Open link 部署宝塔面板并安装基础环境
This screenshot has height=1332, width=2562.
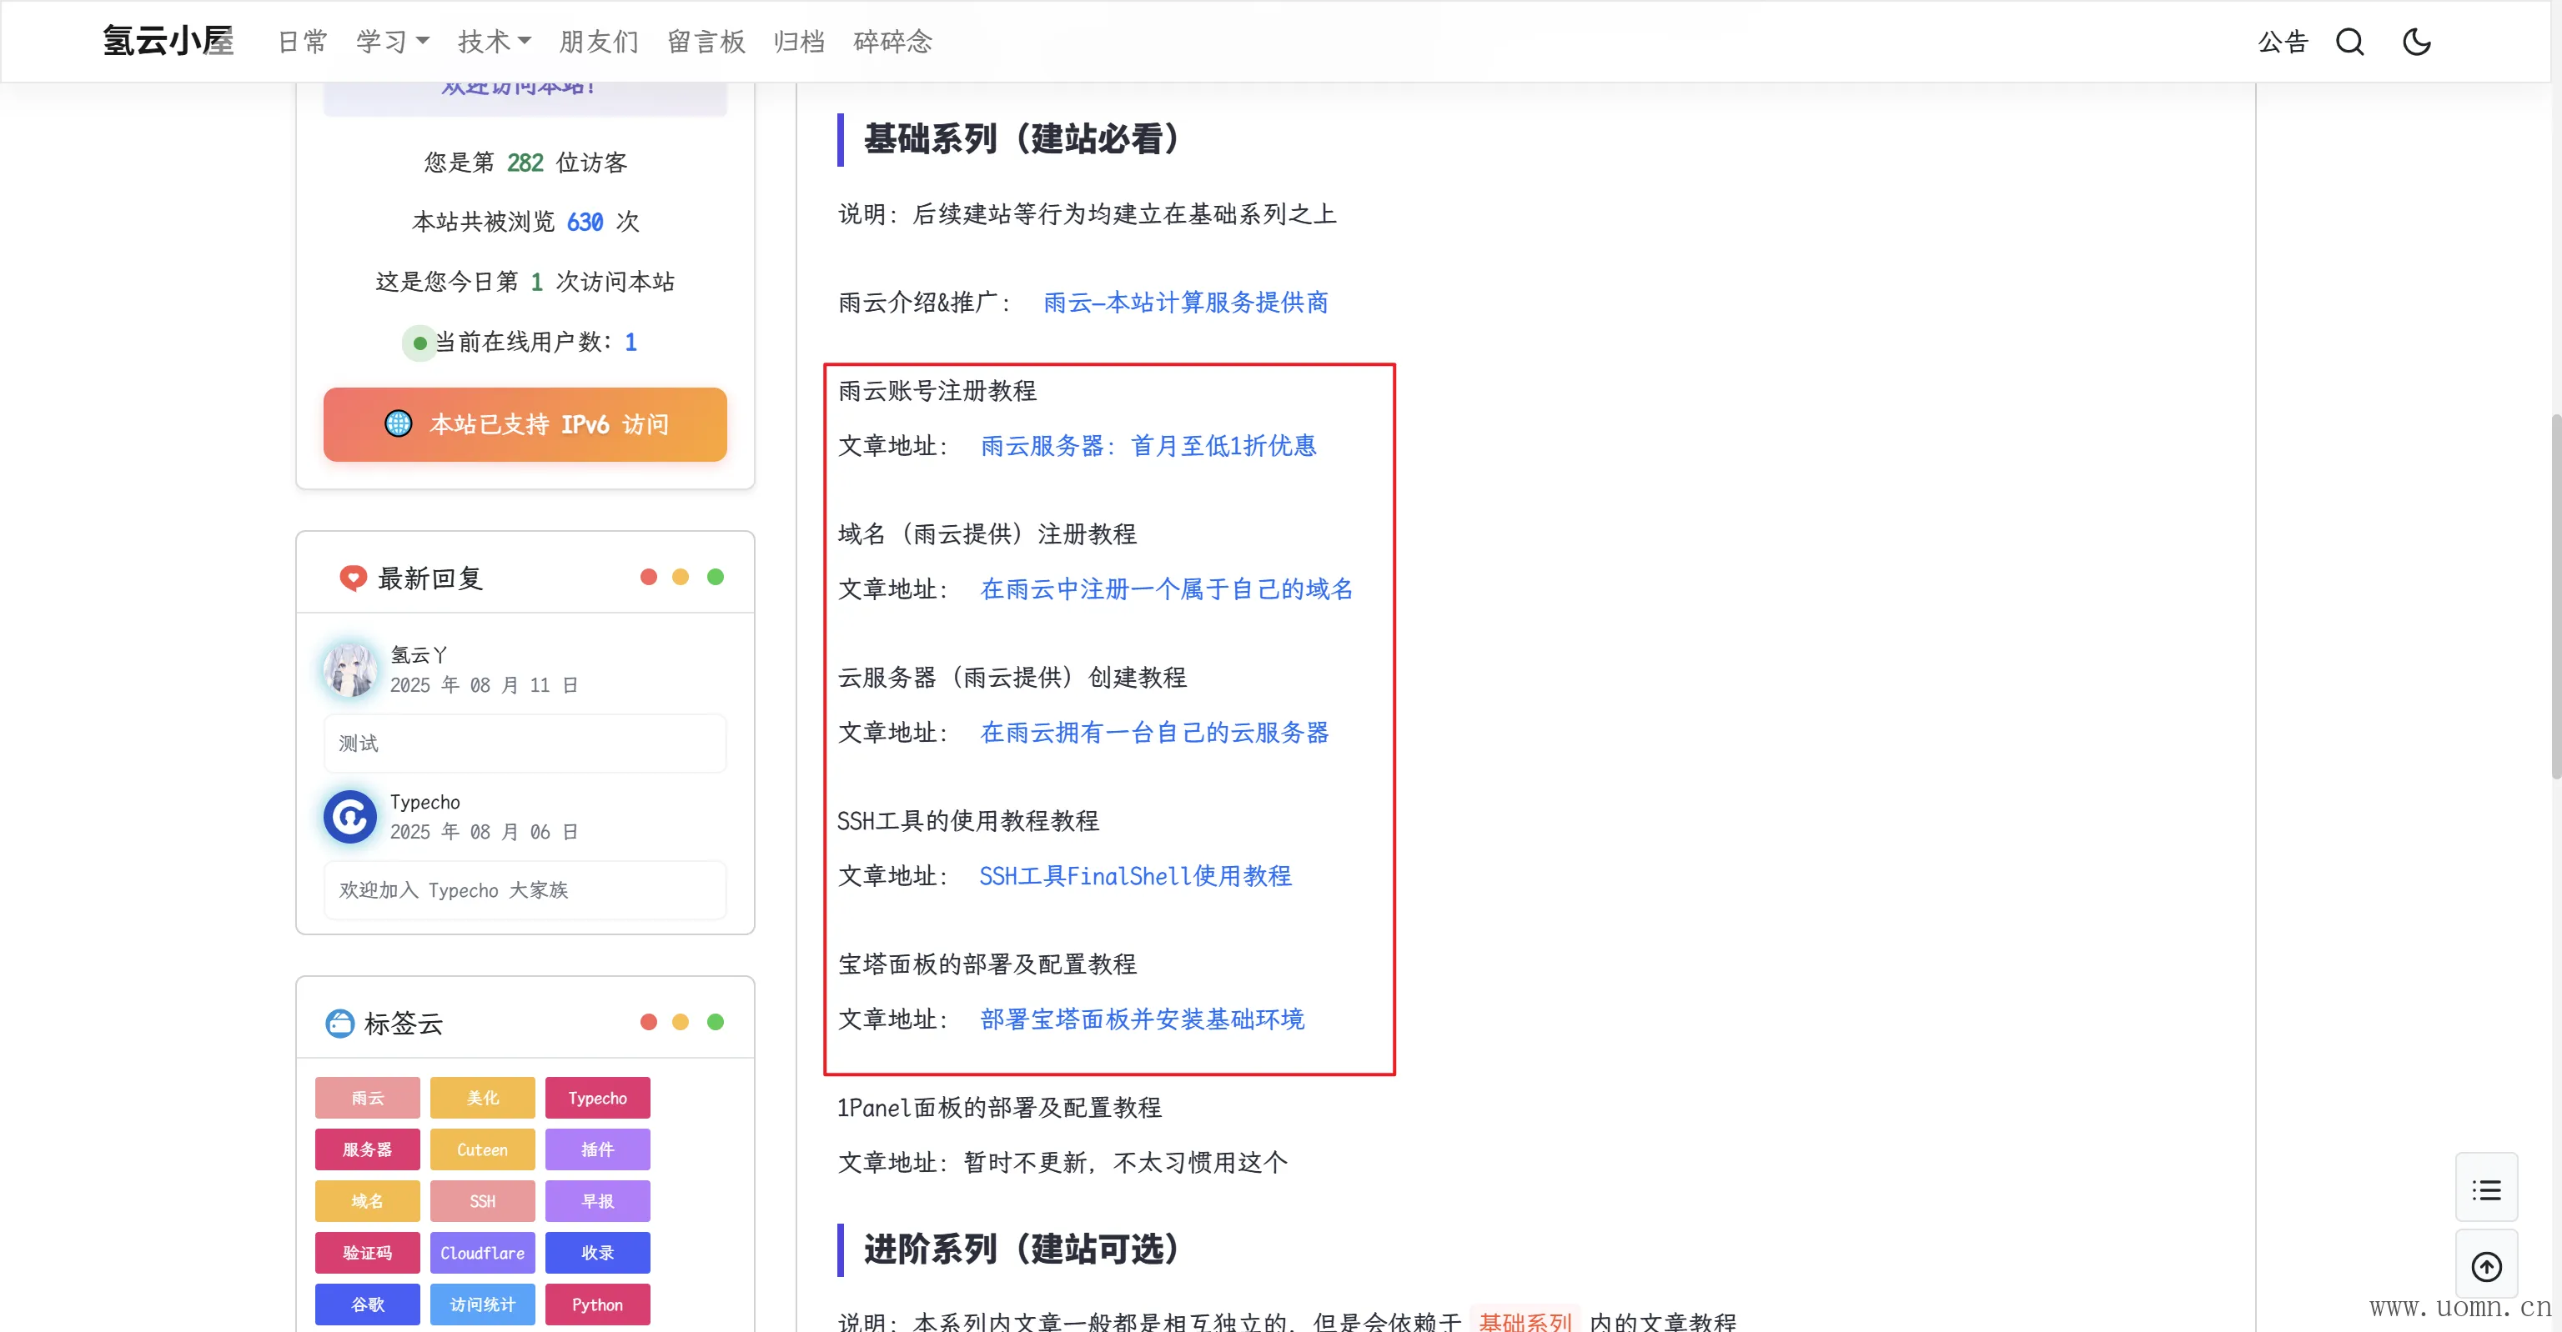(1142, 1019)
